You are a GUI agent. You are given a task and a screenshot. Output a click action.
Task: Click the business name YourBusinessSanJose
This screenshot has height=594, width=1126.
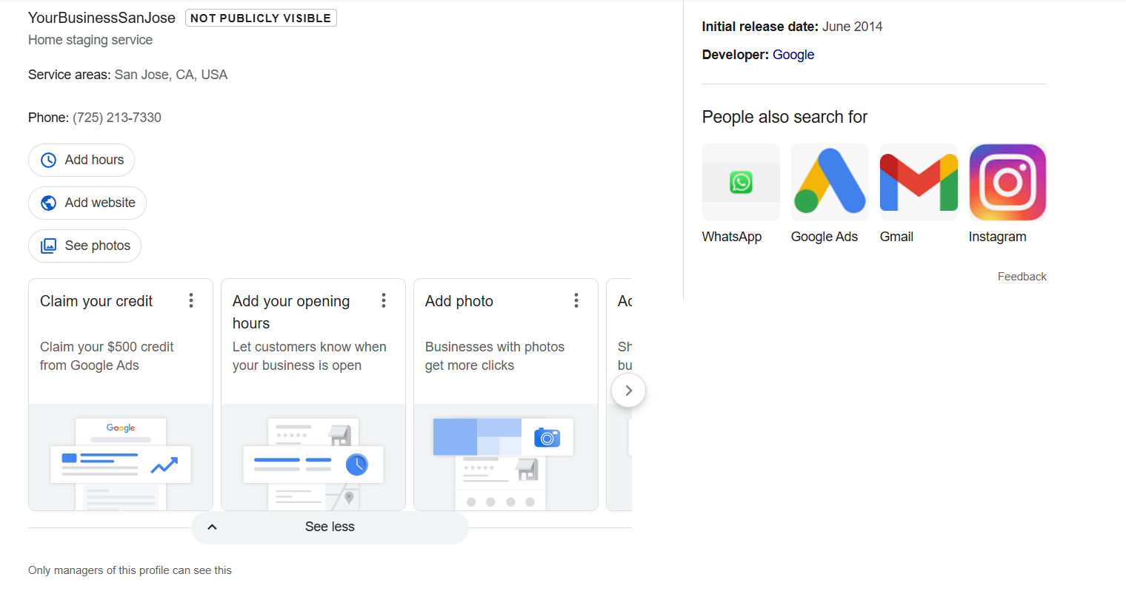click(101, 17)
